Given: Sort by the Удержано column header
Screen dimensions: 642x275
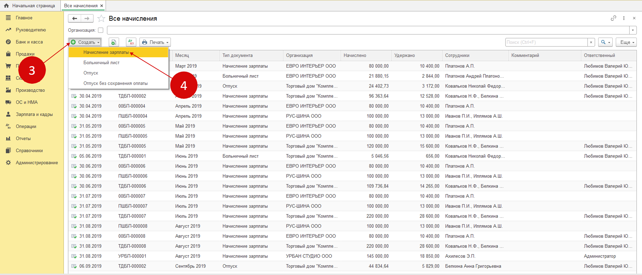Looking at the screenshot, I should [x=417, y=55].
